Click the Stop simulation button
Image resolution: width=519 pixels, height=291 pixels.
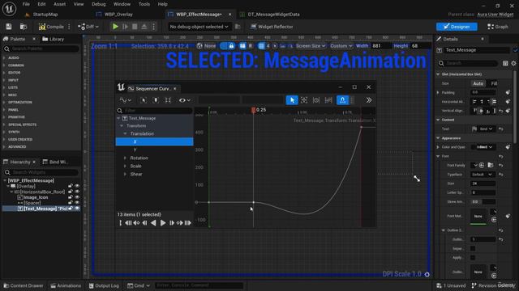point(135,27)
